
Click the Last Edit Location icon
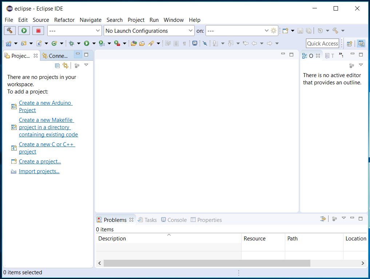click(x=246, y=43)
